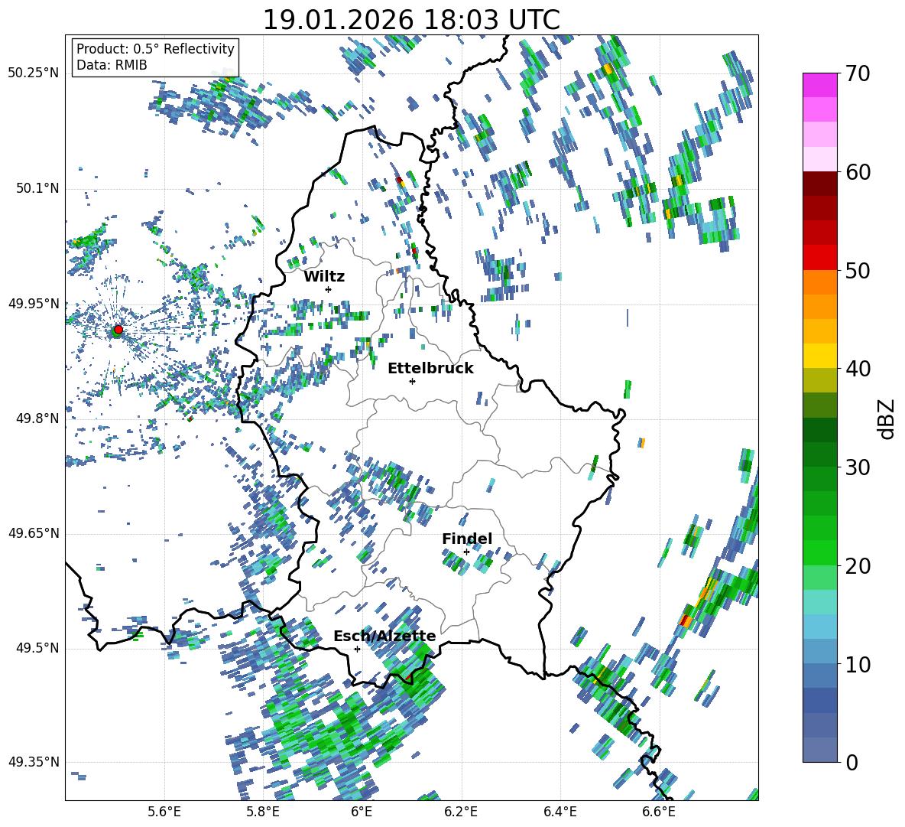Select the Esch/Alzette city label
Viewport: 905px width, 827px height.
pos(384,637)
